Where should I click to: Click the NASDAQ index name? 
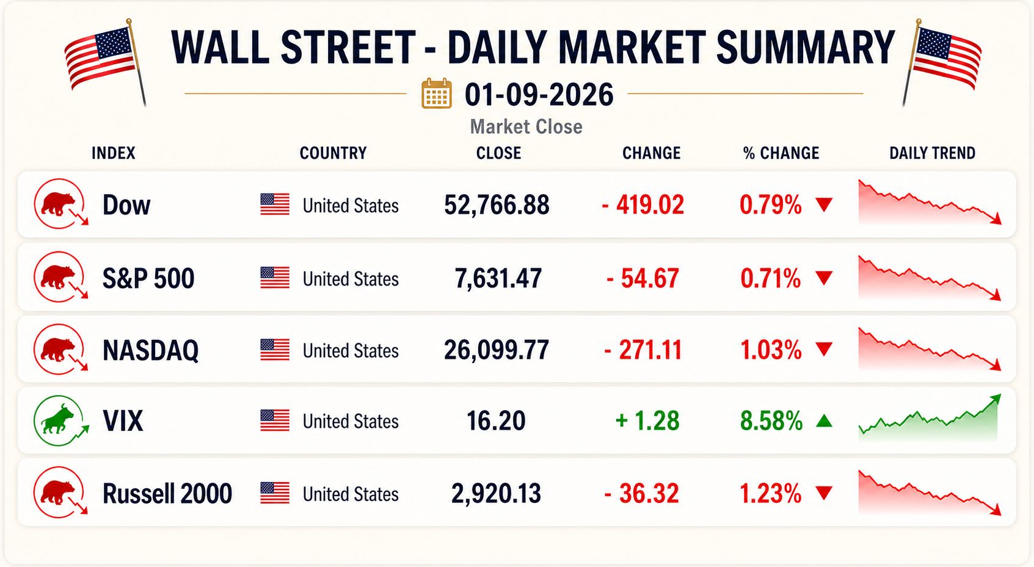pyautogui.click(x=151, y=350)
